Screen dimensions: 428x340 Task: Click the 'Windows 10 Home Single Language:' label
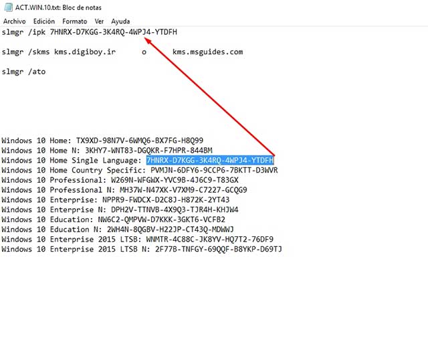pos(72,161)
